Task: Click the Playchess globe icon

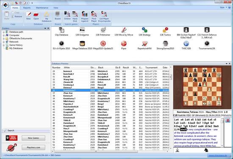Action: coord(11,148)
